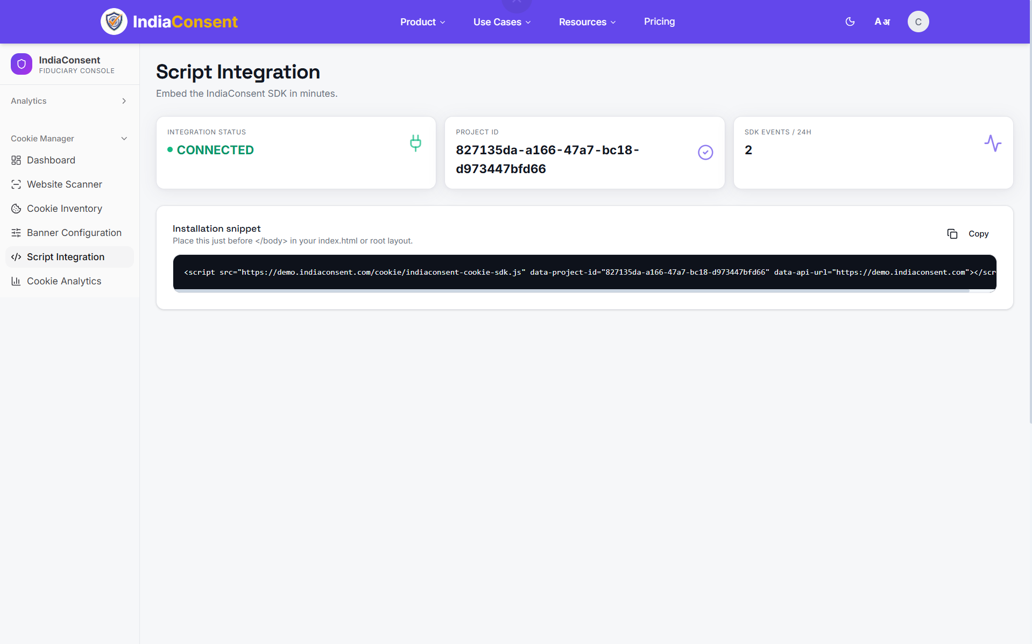Image resolution: width=1032 pixels, height=644 pixels.
Task: Open the user avatar menu
Action: click(x=918, y=22)
